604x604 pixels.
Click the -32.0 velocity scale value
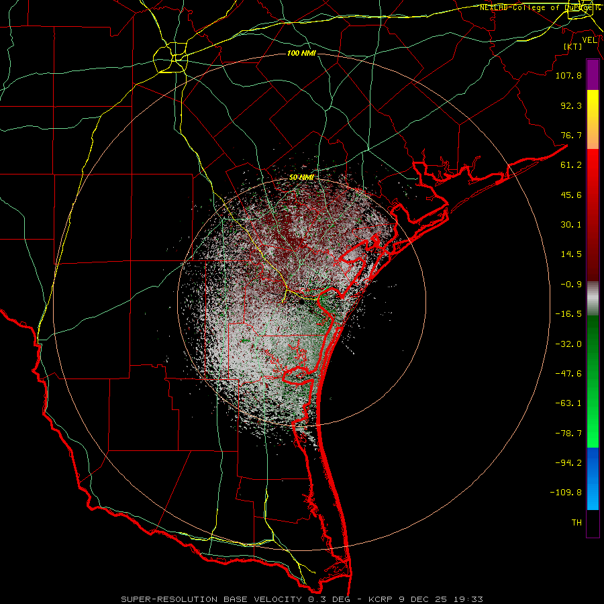(x=568, y=344)
